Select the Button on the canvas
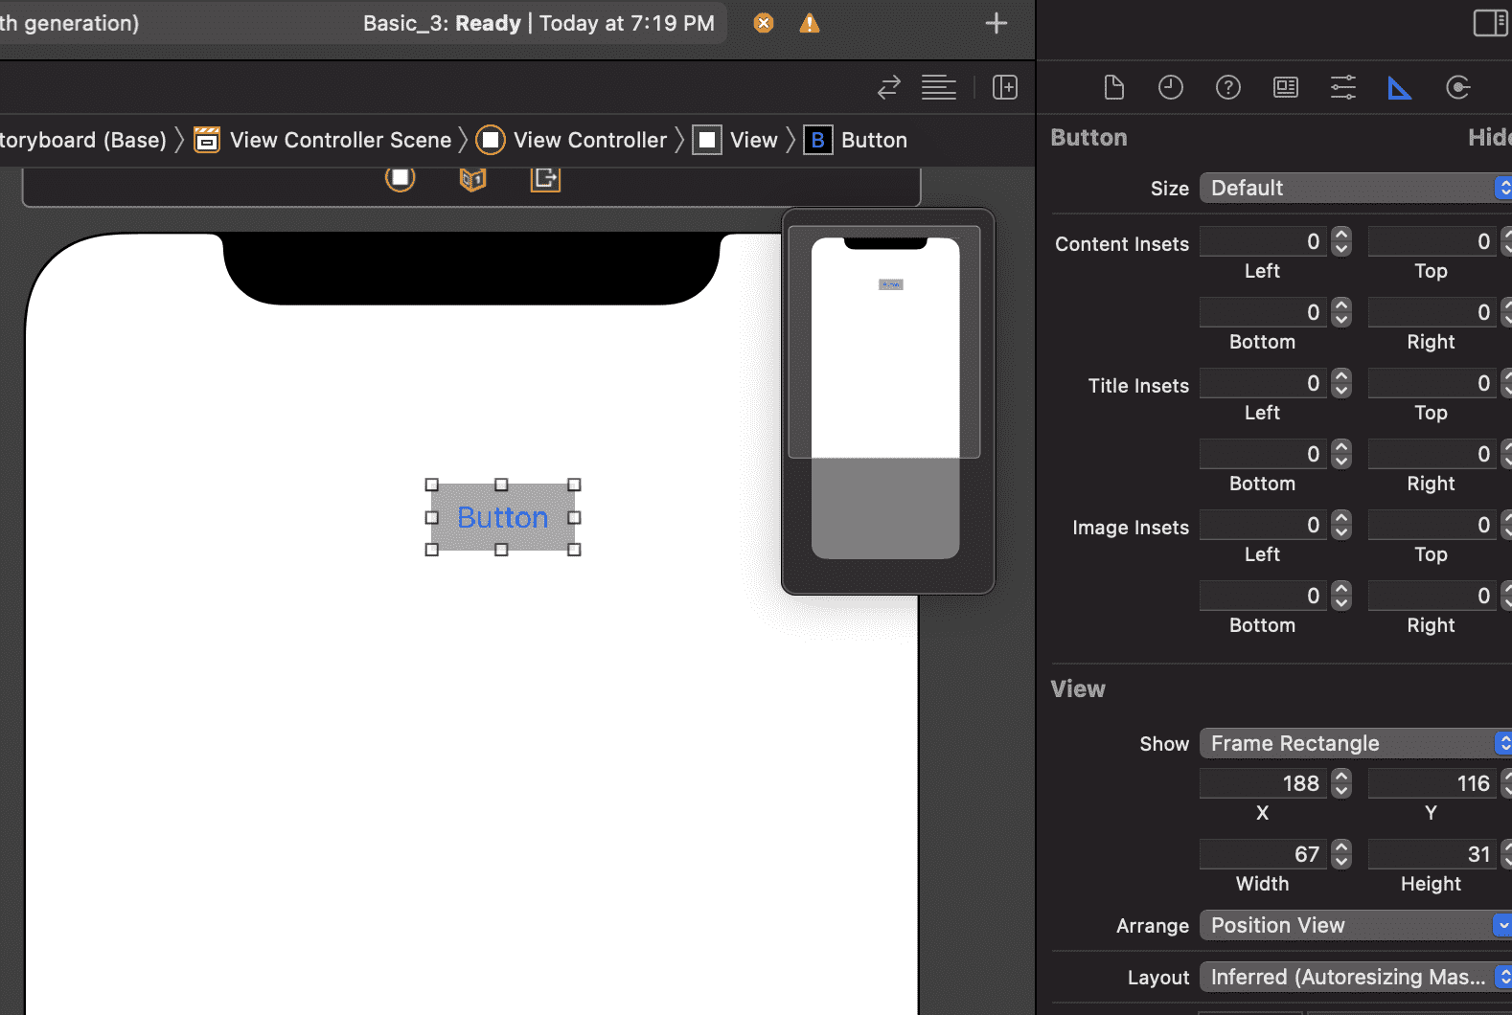The height and width of the screenshot is (1015, 1512). click(503, 518)
